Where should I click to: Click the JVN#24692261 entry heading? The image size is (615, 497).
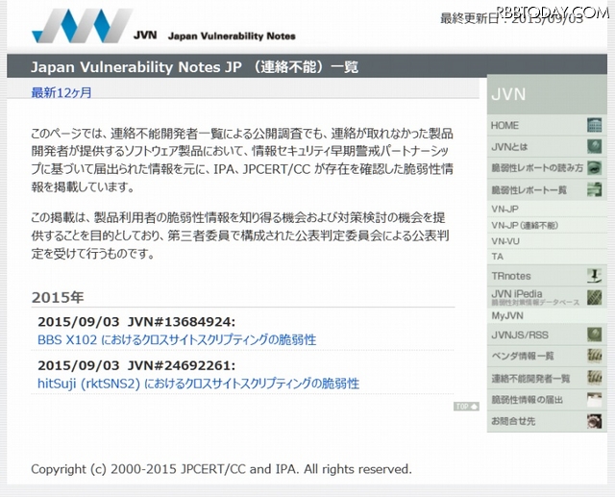point(136,365)
